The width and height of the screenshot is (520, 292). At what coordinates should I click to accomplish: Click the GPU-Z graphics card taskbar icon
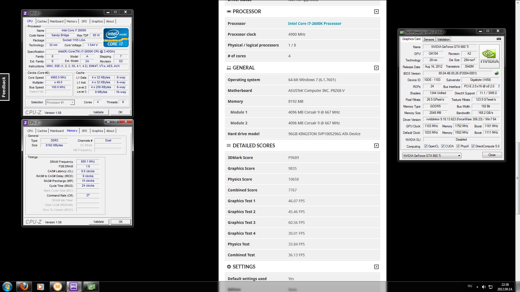pos(91,286)
